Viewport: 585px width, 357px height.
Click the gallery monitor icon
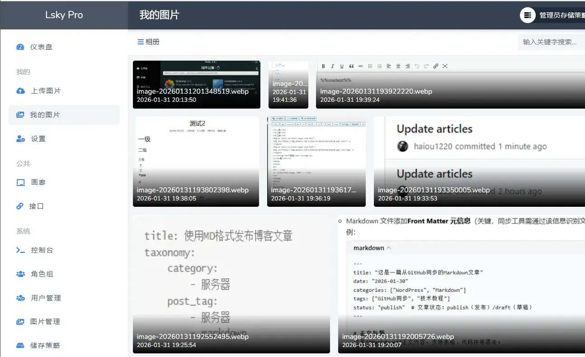(20, 182)
